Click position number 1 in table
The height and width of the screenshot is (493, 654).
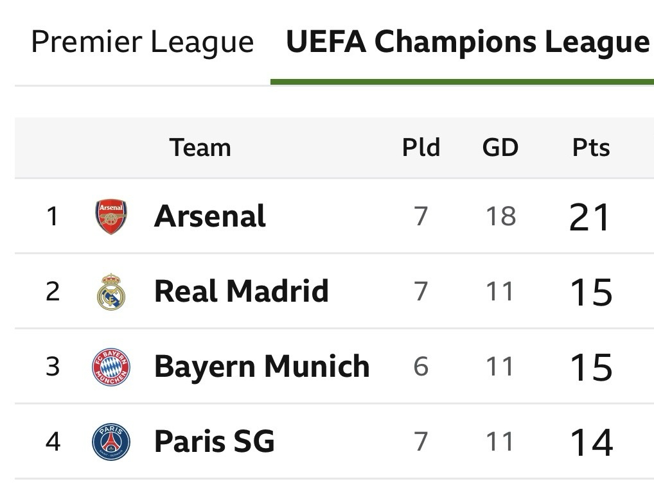tap(53, 216)
